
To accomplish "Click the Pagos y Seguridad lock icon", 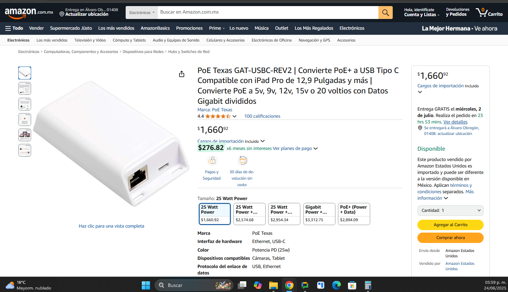I will click(212, 160).
